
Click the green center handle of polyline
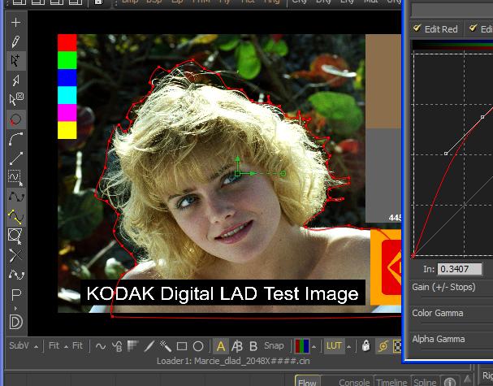click(x=238, y=173)
